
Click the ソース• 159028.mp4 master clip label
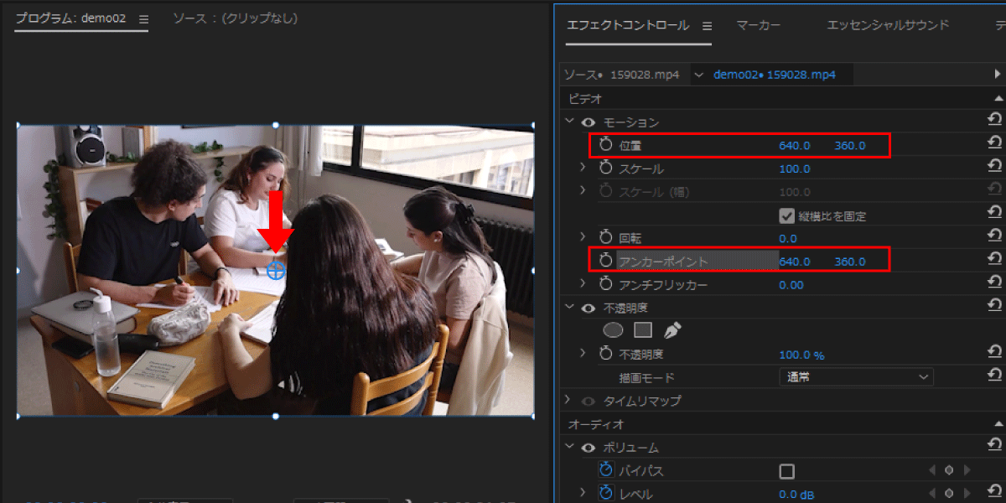621,75
